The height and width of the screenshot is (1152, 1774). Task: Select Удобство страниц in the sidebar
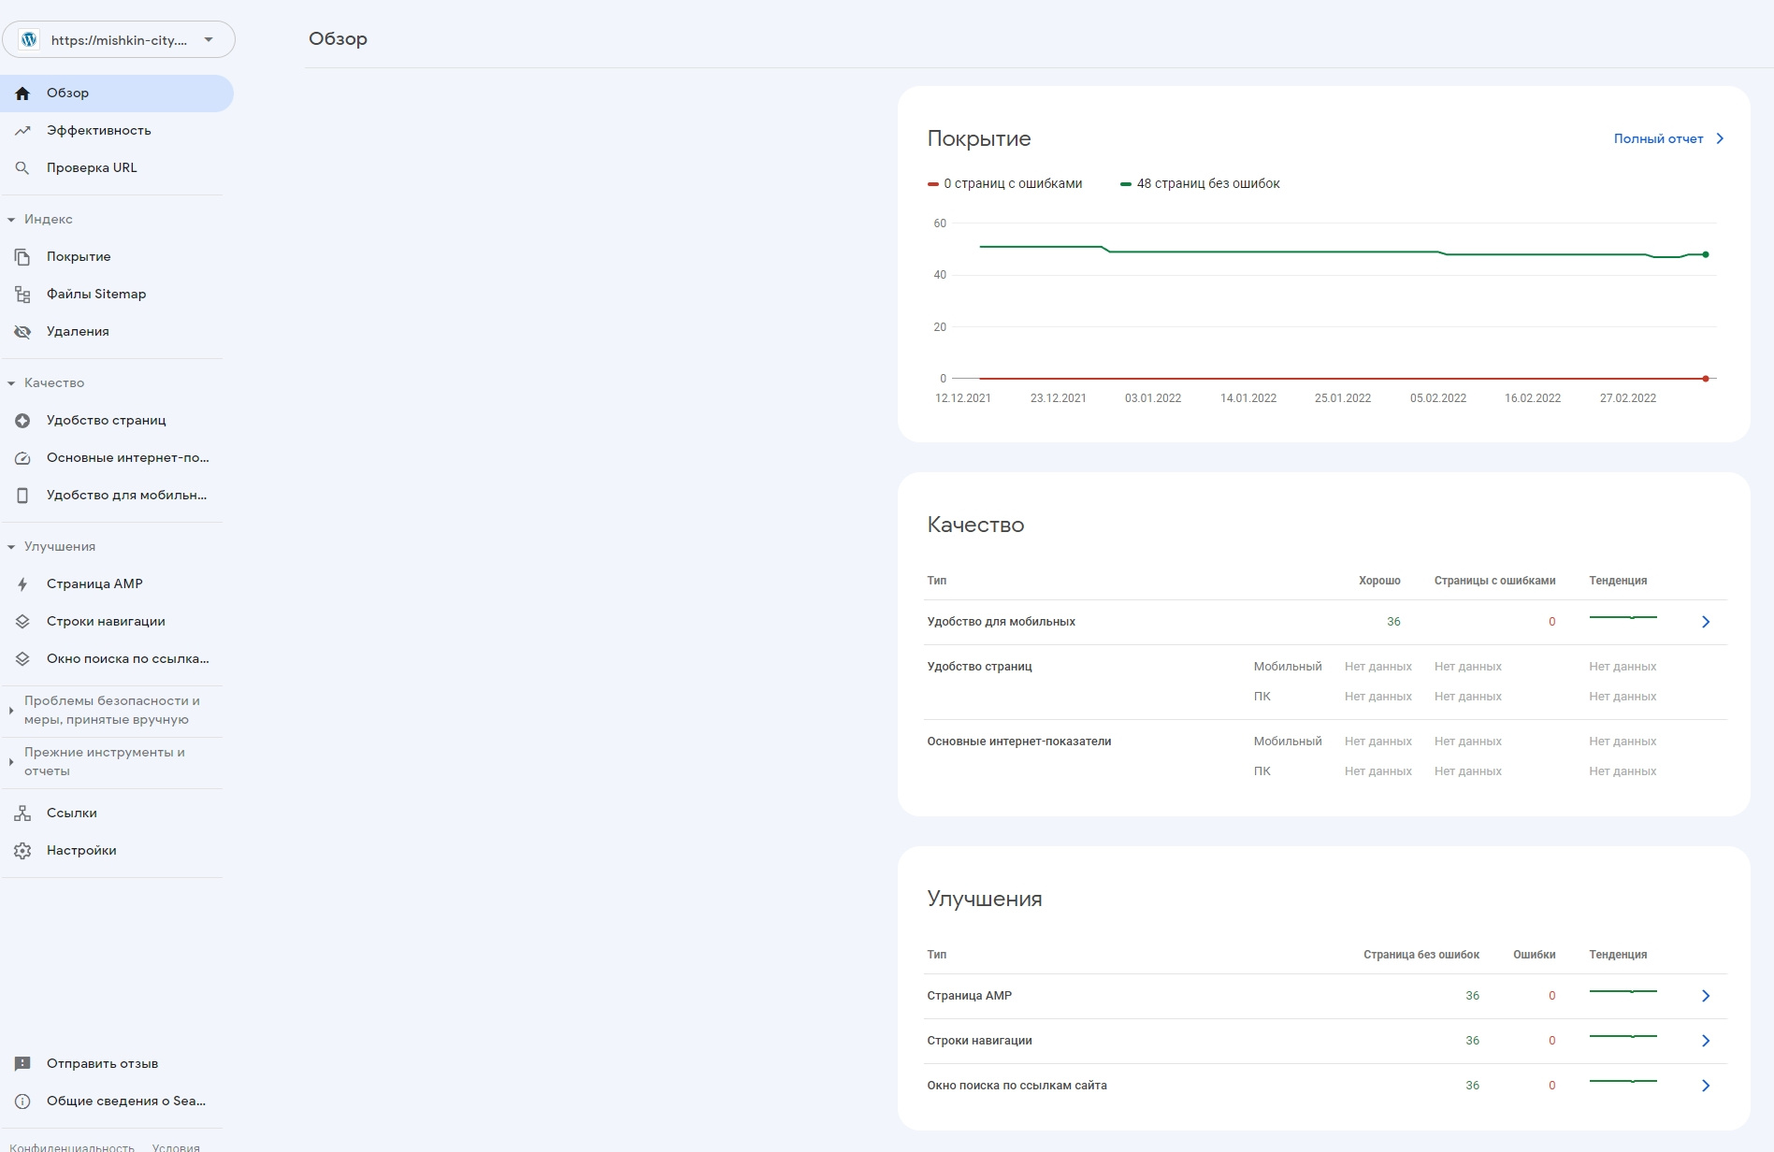(x=106, y=421)
